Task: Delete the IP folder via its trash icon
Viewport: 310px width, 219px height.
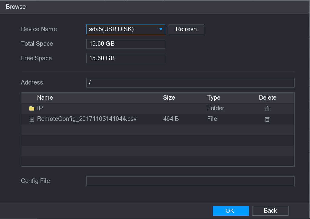Action: point(267,108)
